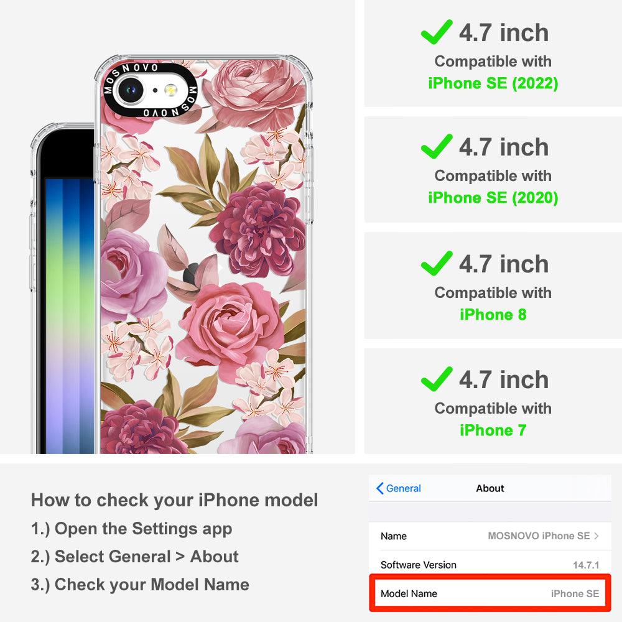Open the Name row chevron for MOSNOVO iPhone SE
This screenshot has width=622, height=622.
point(596,536)
